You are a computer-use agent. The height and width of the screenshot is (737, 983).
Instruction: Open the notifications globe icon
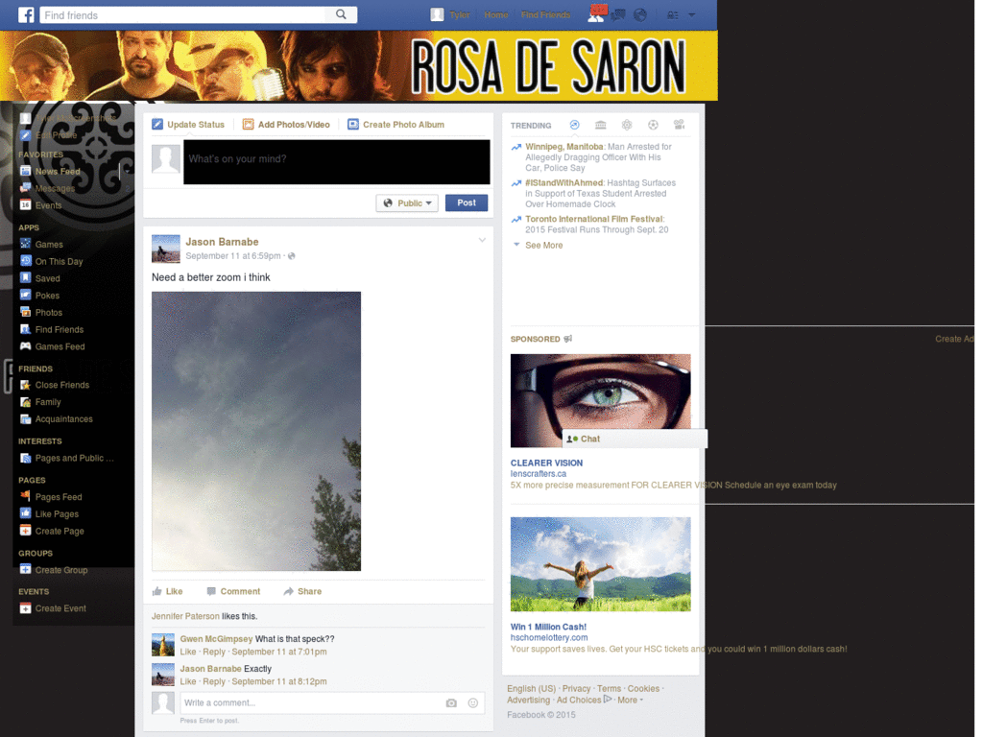click(x=640, y=14)
